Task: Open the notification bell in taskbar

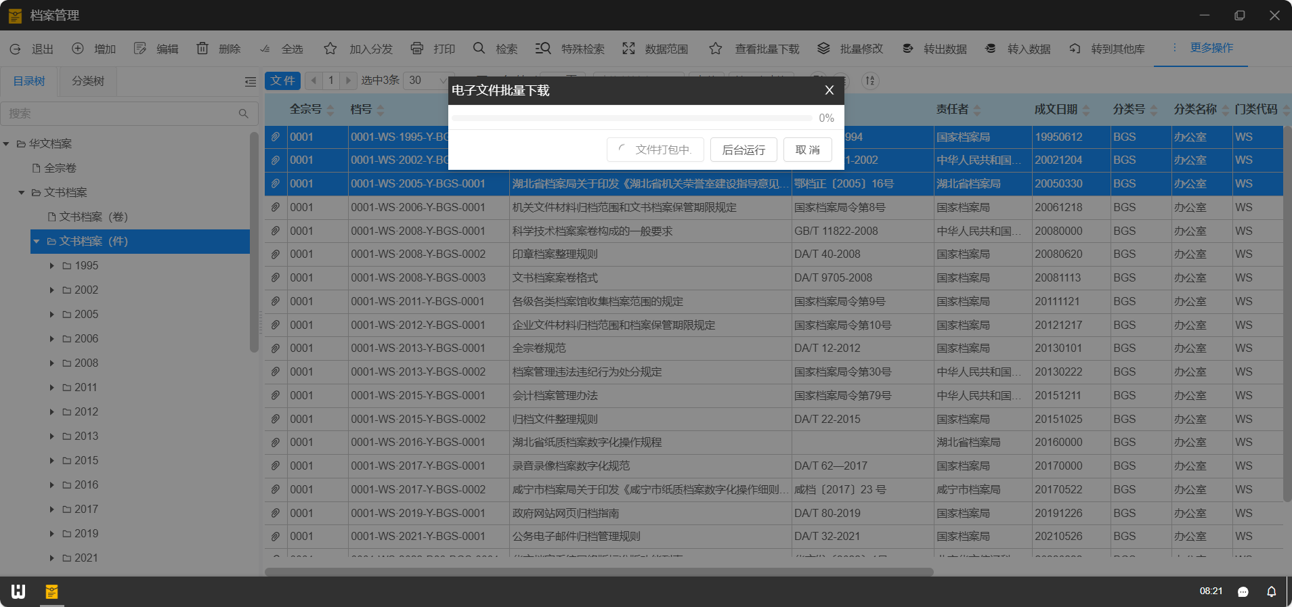Action: 1271,591
